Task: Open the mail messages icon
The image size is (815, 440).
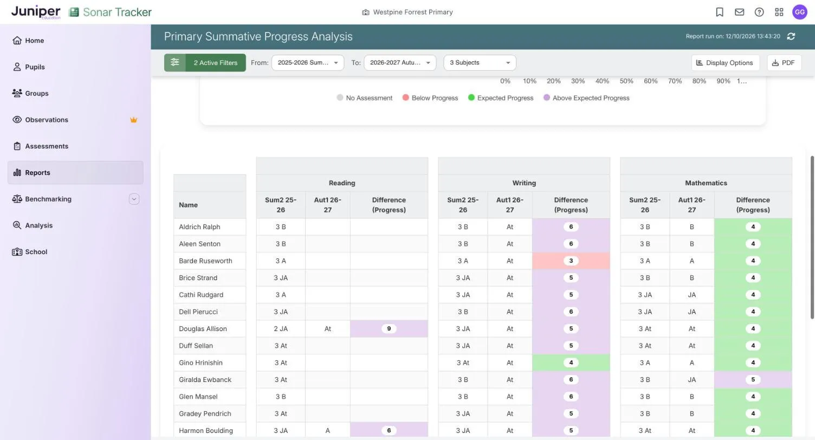Action: 739,12
